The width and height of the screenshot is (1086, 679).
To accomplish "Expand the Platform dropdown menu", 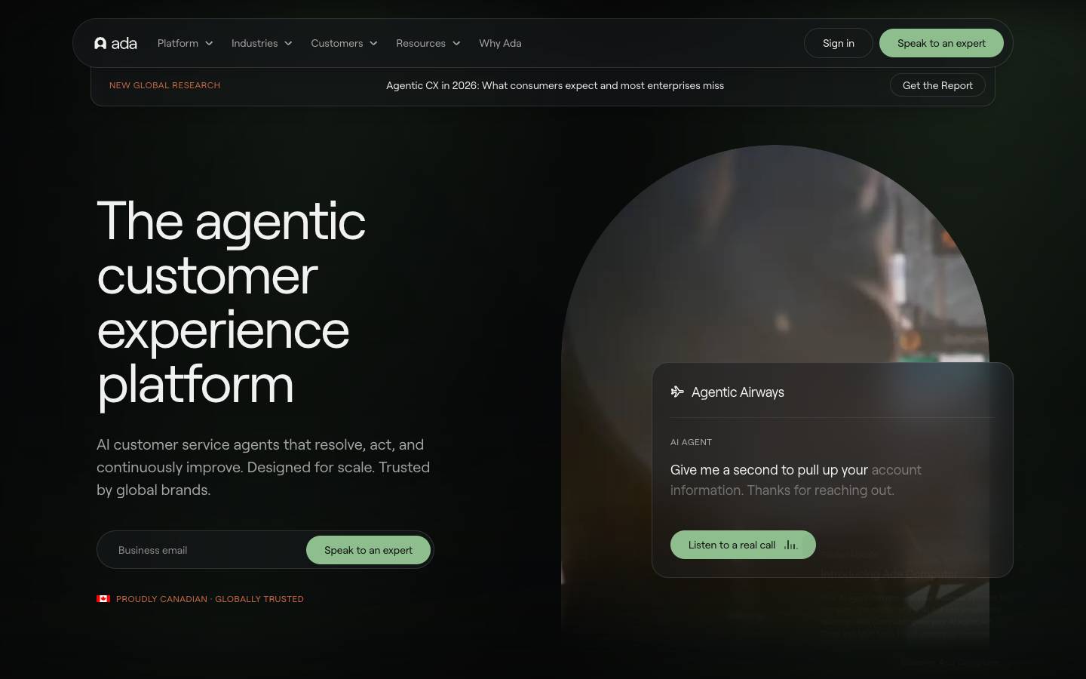I will (185, 43).
